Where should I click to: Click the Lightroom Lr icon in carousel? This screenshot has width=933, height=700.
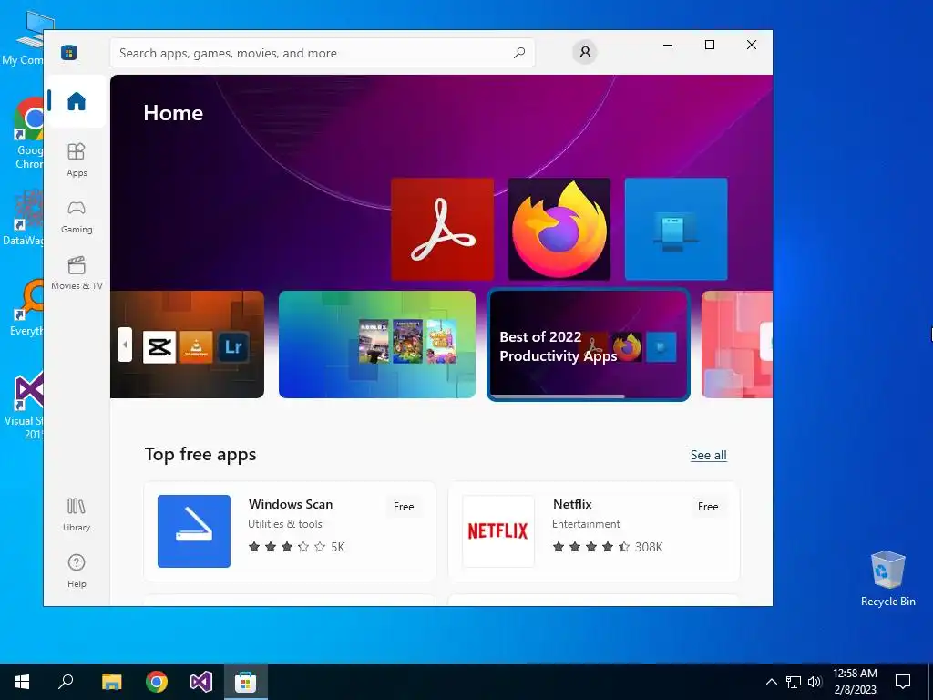(232, 346)
